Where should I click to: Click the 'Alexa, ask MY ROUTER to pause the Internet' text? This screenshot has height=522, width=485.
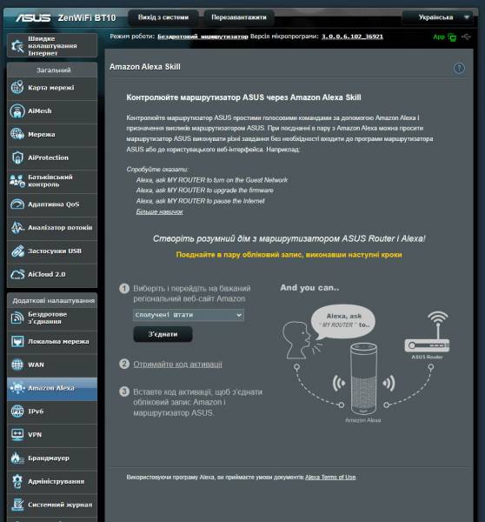(200, 201)
